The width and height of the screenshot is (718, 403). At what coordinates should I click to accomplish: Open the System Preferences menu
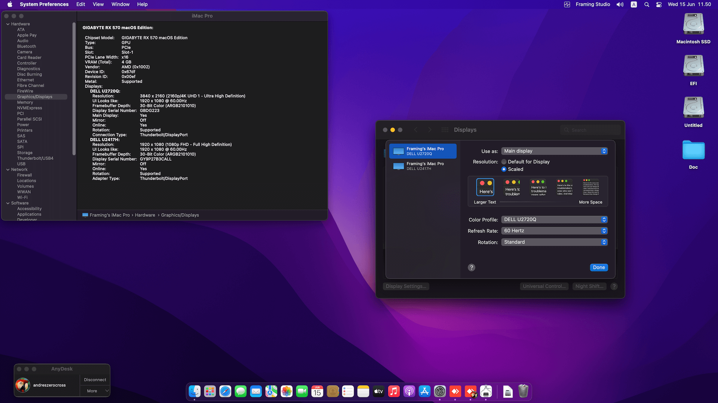click(44, 4)
